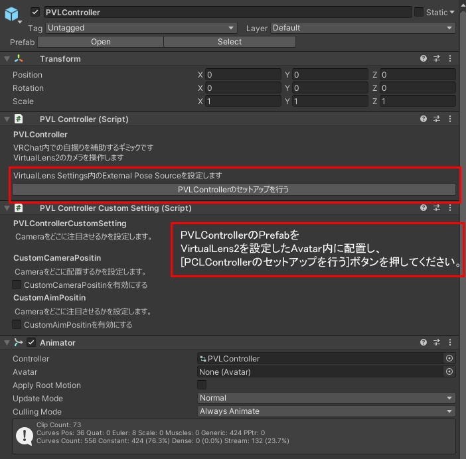The height and width of the screenshot is (459, 466).
Task: Open Transform help reference icon
Action: pyautogui.click(x=424, y=58)
